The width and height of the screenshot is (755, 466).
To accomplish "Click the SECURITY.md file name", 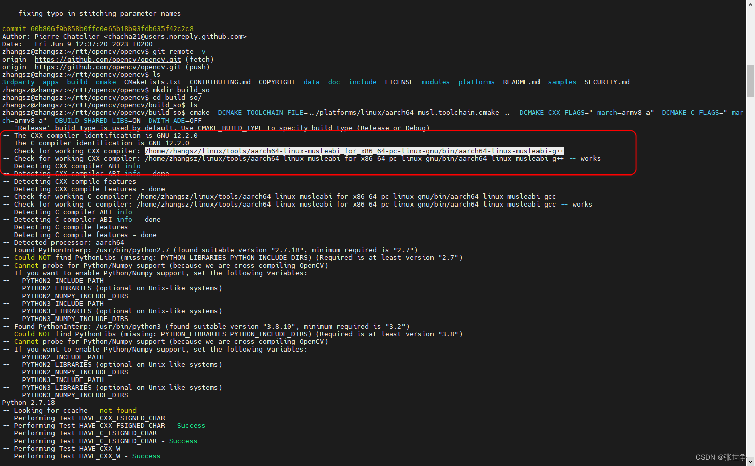I will point(607,82).
